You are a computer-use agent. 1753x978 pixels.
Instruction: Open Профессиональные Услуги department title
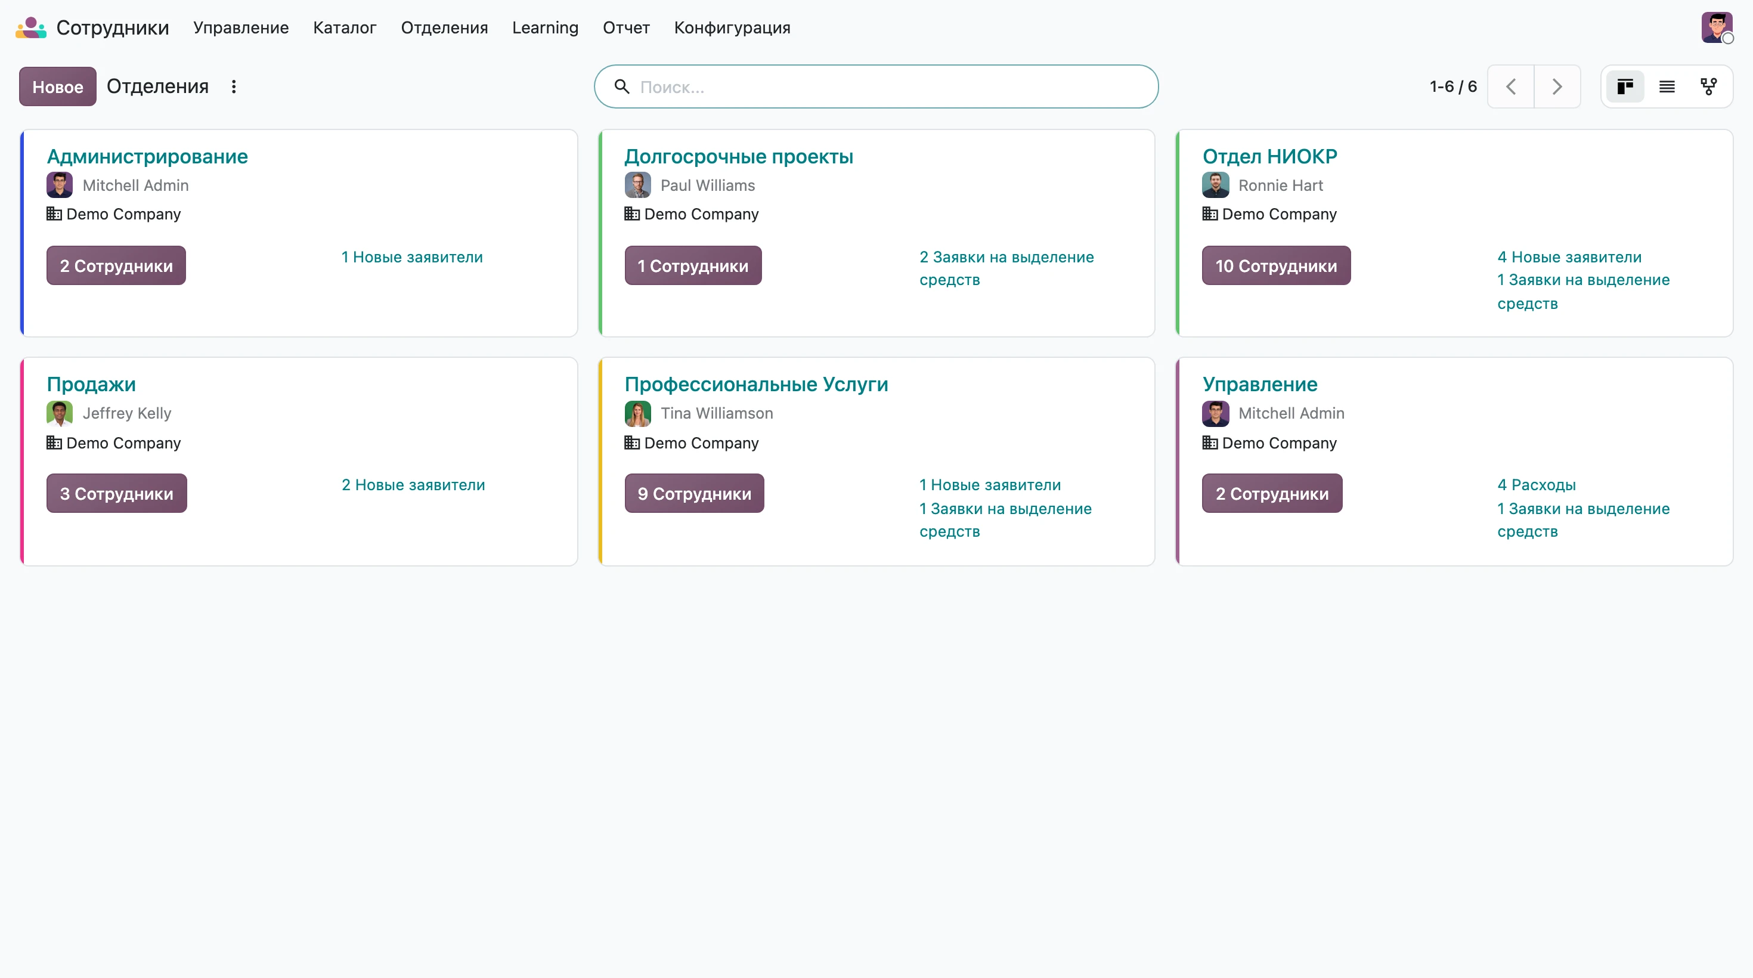(756, 385)
